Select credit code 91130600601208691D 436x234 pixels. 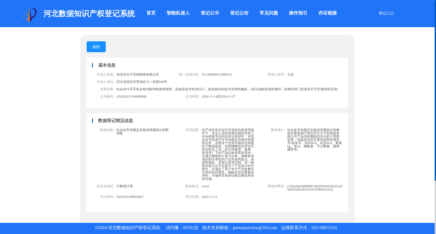coord(217,74)
